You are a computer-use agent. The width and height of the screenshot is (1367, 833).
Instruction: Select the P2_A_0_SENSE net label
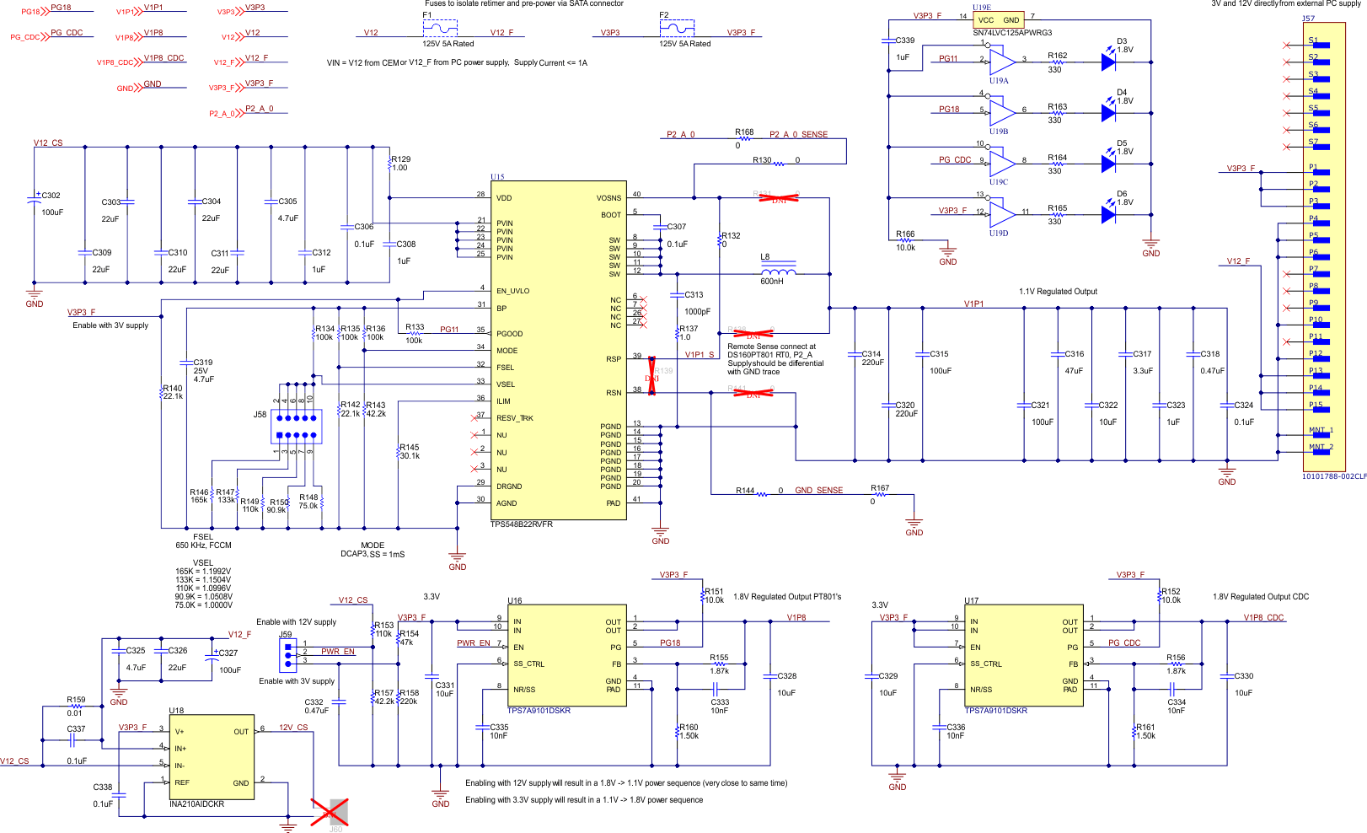point(798,134)
